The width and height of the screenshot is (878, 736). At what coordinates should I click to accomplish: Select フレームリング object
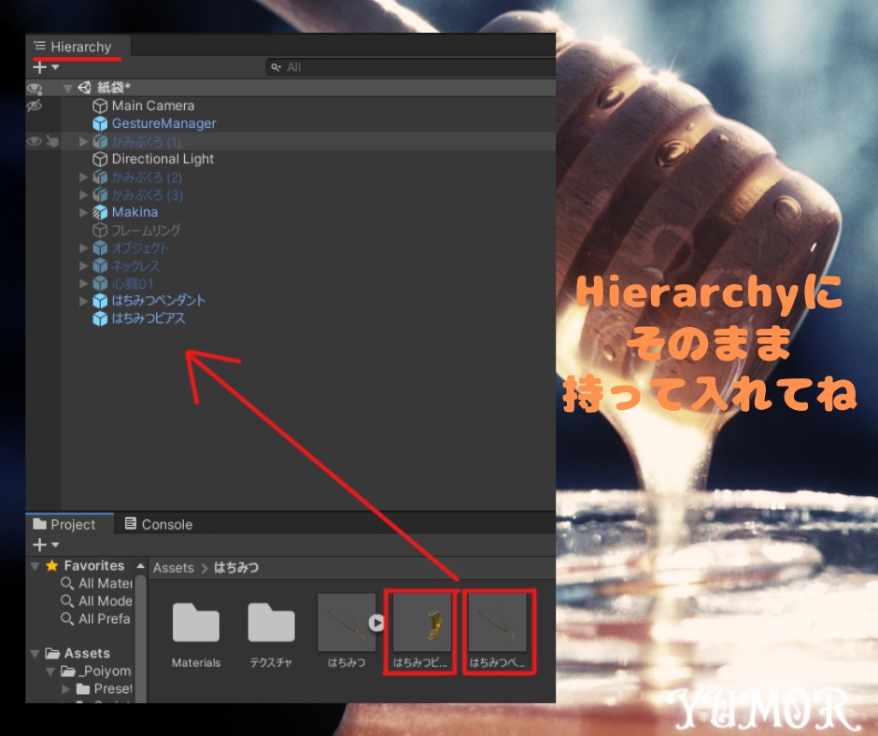pos(146,230)
